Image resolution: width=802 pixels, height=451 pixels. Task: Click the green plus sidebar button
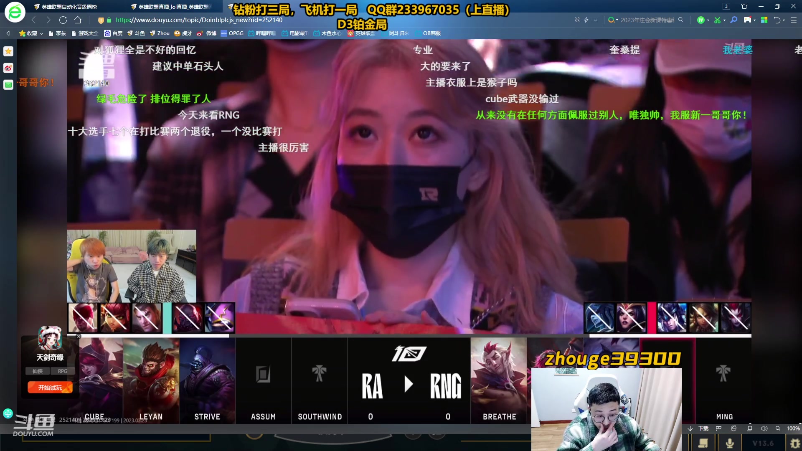tap(8, 413)
